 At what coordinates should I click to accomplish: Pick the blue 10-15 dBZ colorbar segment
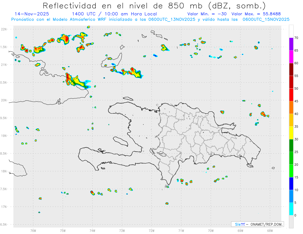[x=291, y=184]
